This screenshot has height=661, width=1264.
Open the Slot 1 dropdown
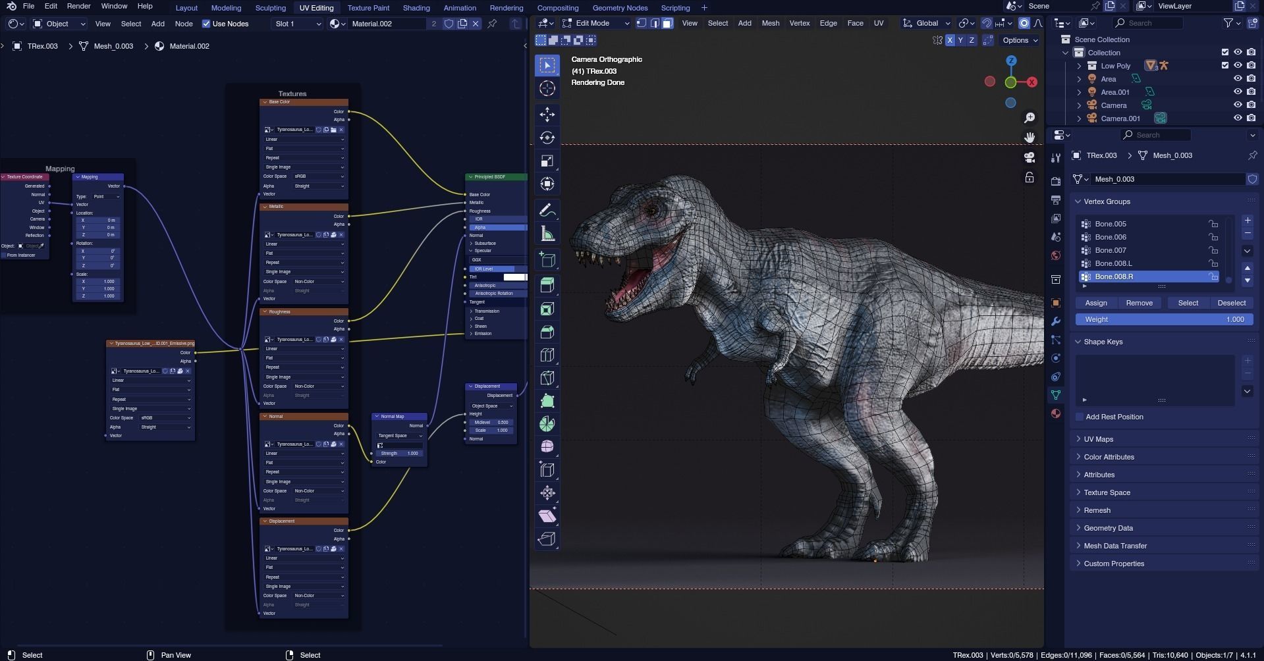point(298,24)
